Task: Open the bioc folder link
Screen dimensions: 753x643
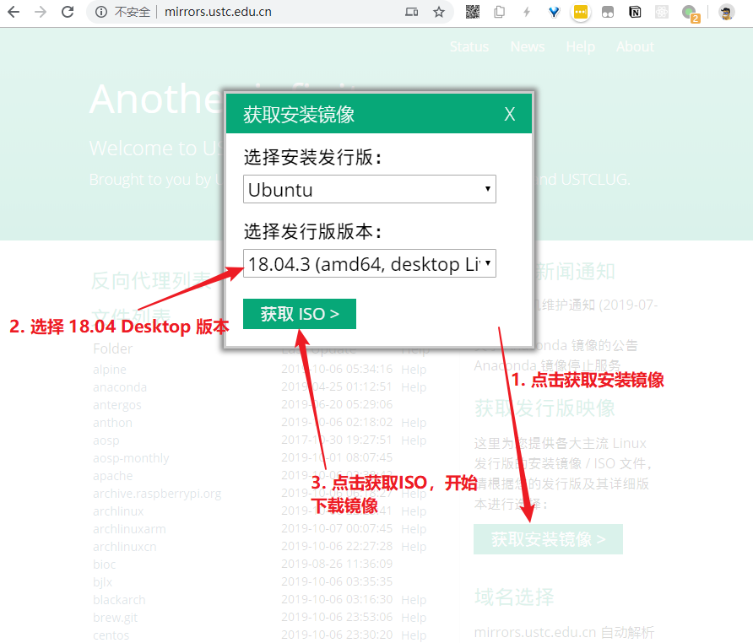Action: click(104, 565)
